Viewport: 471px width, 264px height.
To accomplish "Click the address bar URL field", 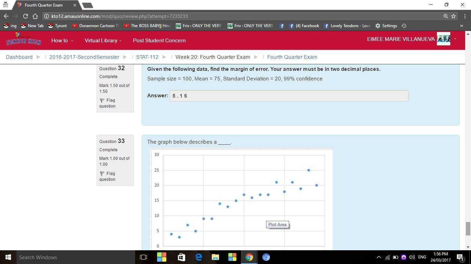I will (x=241, y=16).
